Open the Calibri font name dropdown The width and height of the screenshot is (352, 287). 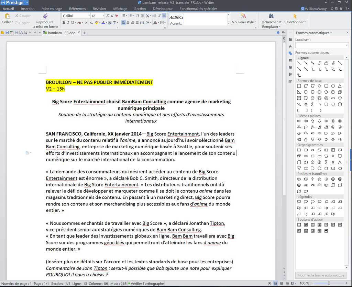89,16
